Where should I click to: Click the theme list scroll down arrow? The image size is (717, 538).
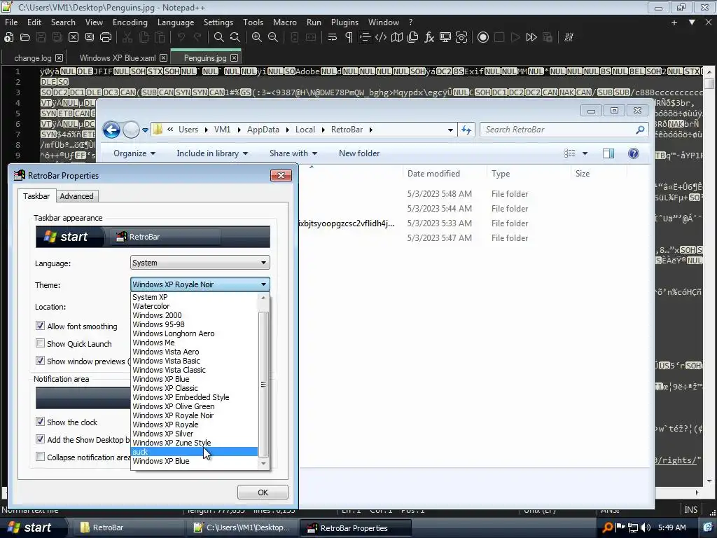(x=263, y=464)
